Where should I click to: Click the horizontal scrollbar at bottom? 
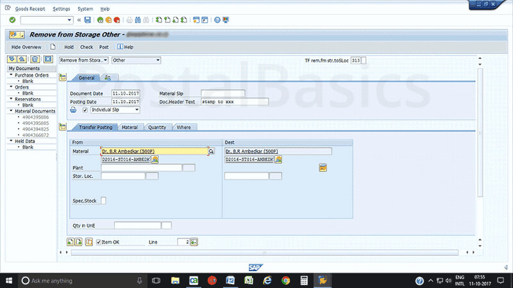tap(269, 252)
